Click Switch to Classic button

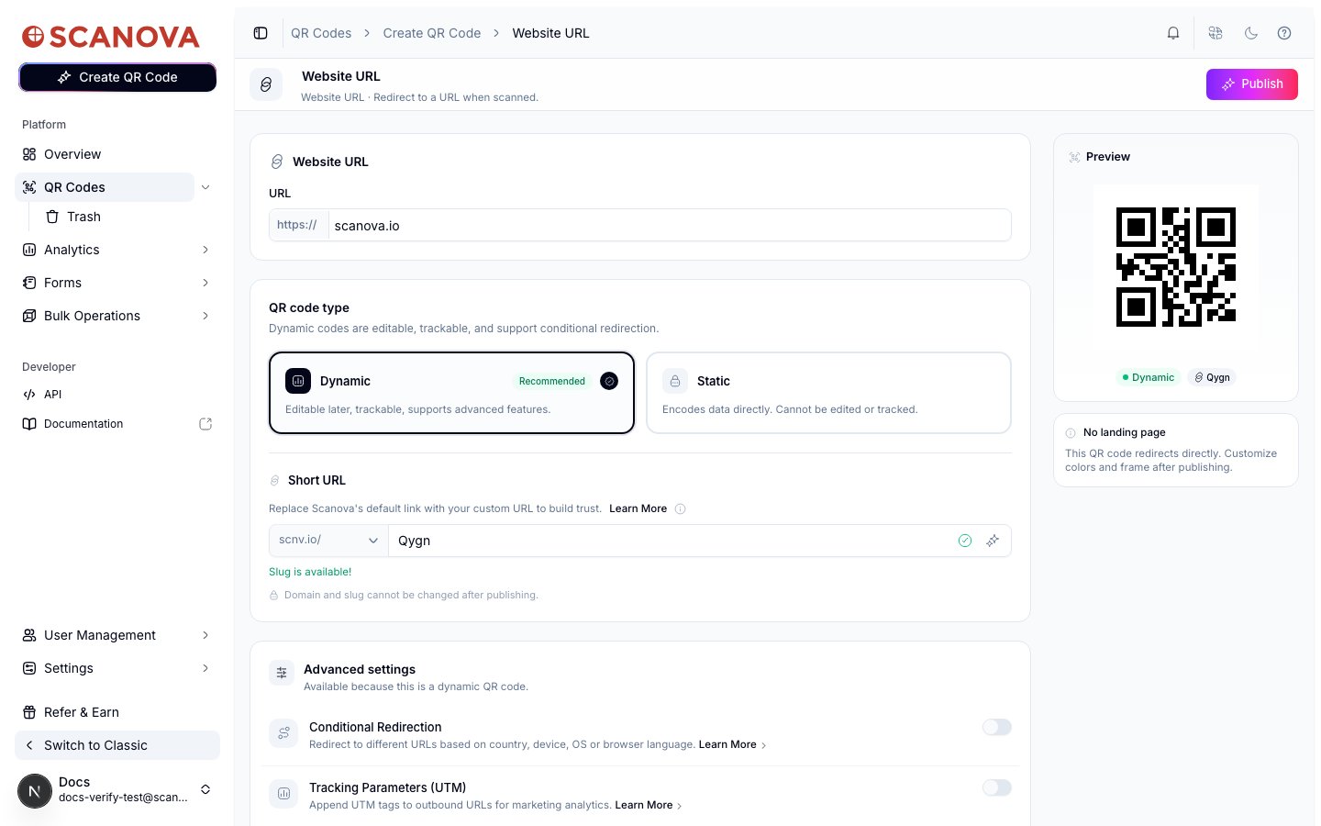coord(117,745)
